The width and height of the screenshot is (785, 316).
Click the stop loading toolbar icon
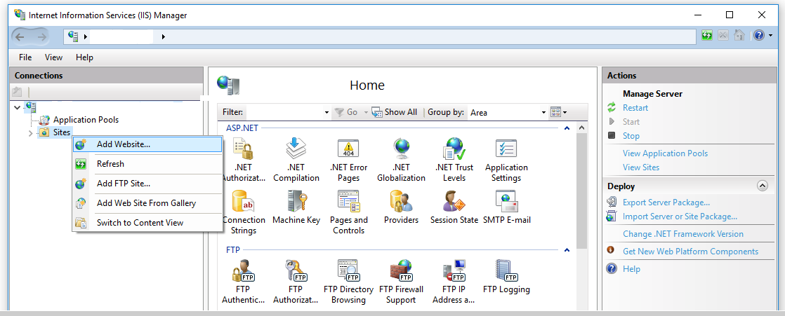pyautogui.click(x=723, y=36)
